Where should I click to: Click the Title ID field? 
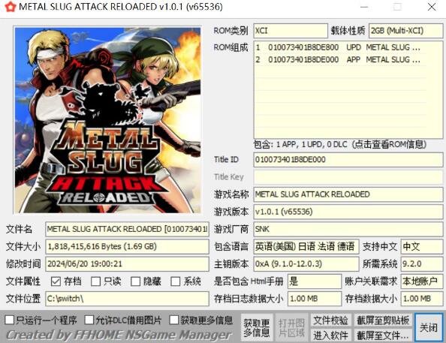(348, 160)
